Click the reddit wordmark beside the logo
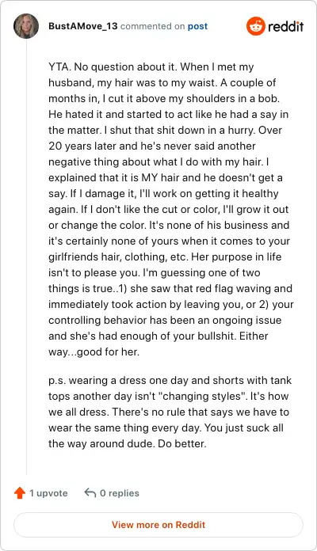This screenshot has width=317, height=551. pos(285,26)
